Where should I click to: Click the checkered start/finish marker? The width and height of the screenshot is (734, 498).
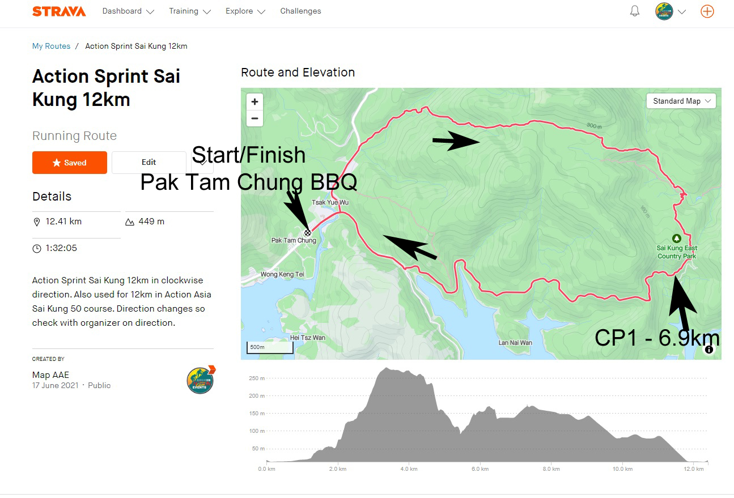308,232
